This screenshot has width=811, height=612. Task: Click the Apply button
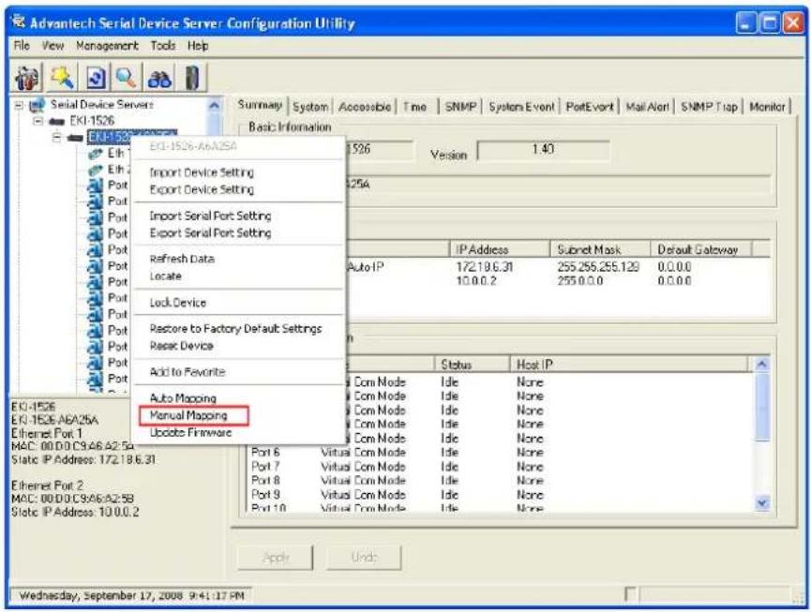point(275,558)
